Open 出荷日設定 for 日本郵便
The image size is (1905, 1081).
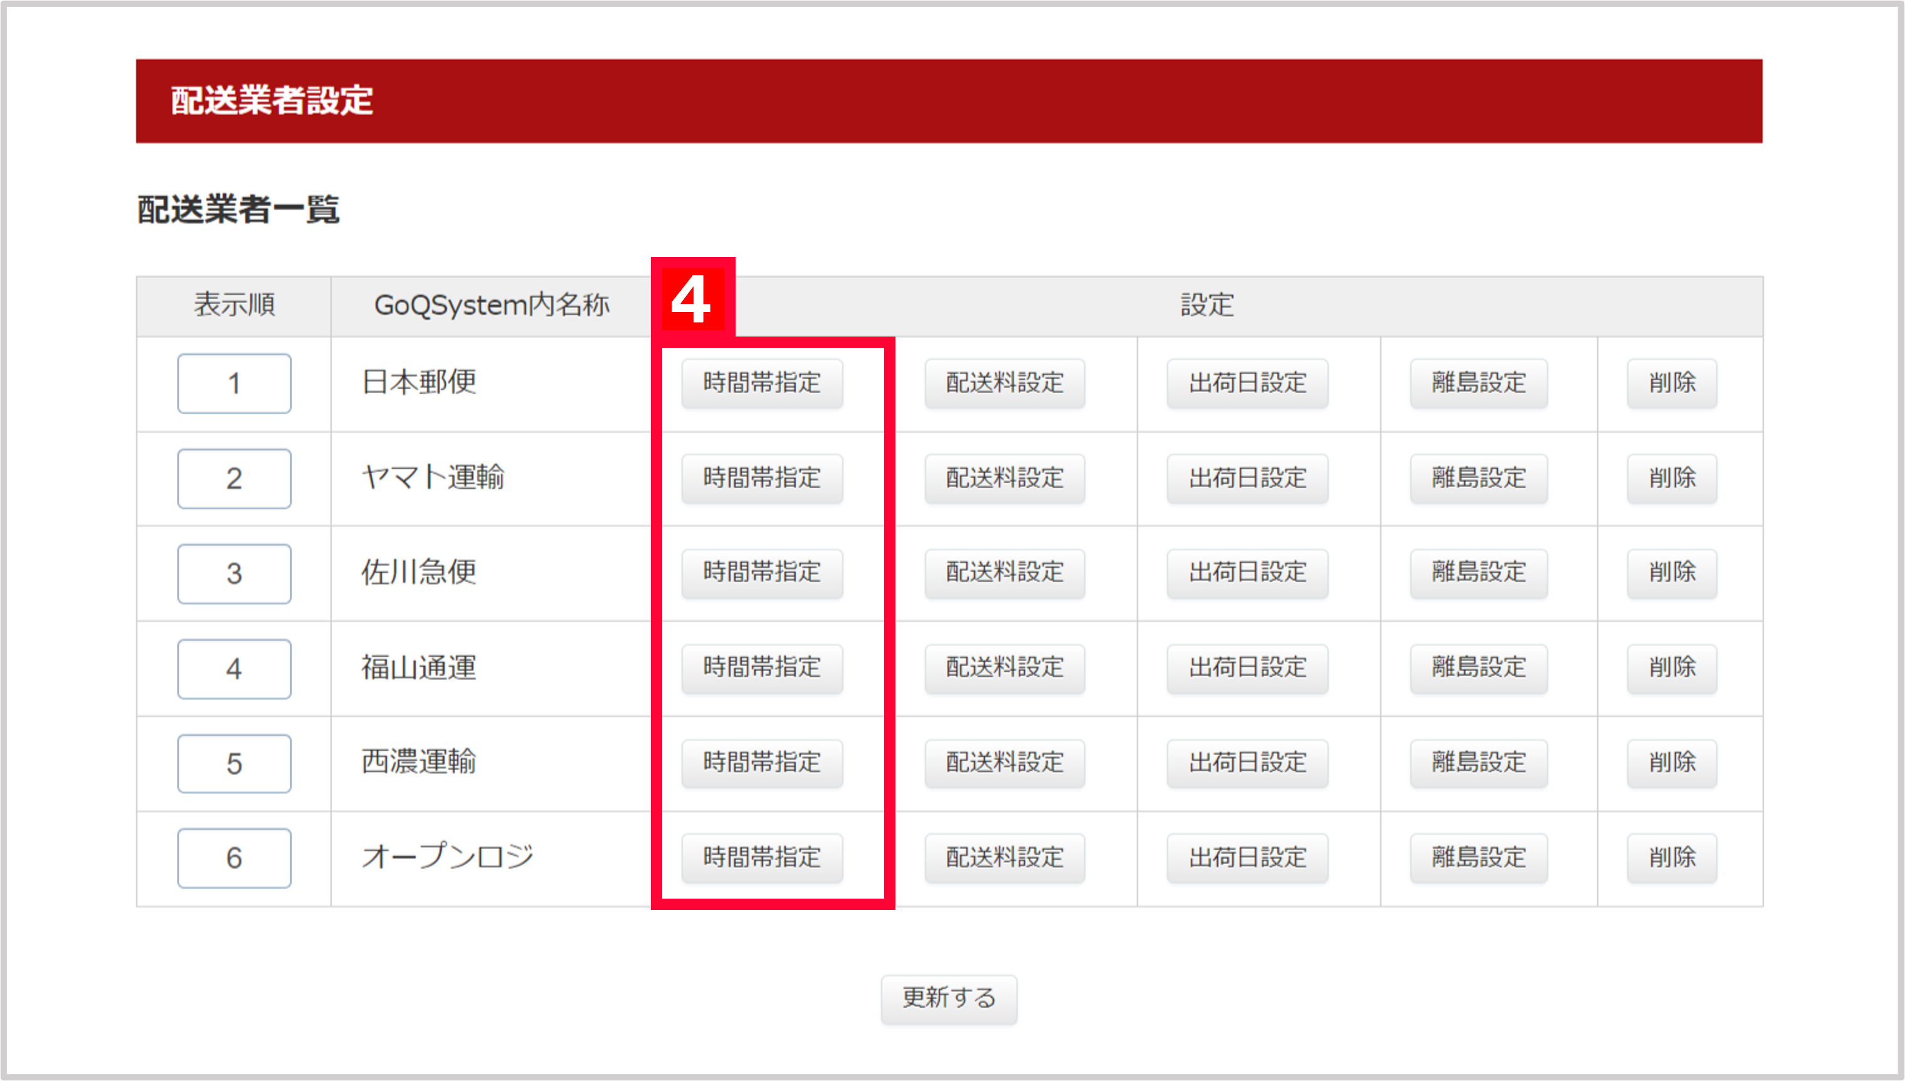tap(1248, 383)
